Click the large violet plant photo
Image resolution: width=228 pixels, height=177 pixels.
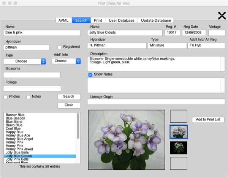pyautogui.click(x=127, y=140)
